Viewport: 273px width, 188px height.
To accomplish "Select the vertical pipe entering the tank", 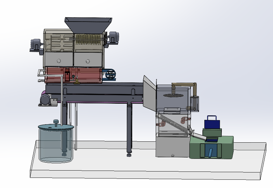I will click(x=62, y=100).
